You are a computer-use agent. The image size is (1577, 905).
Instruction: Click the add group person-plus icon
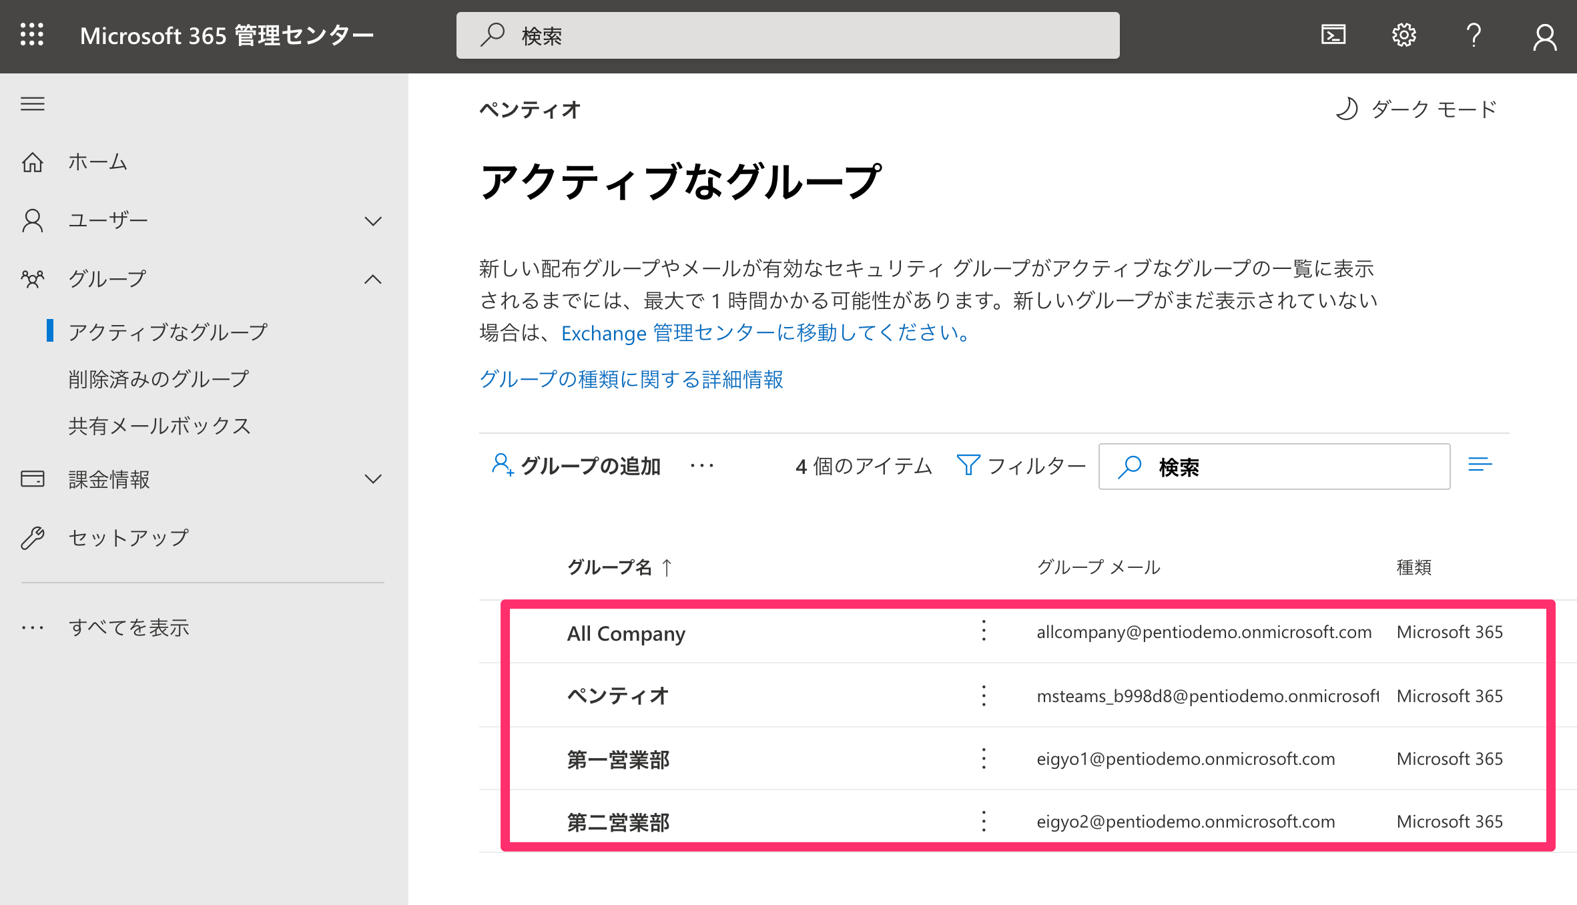[503, 465]
